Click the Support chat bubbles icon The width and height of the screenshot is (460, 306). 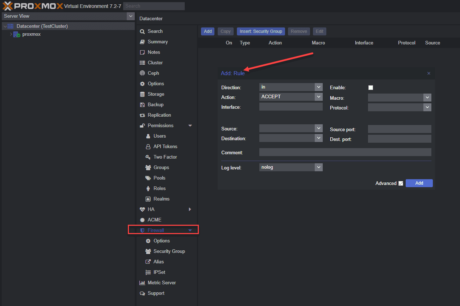142,293
